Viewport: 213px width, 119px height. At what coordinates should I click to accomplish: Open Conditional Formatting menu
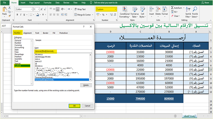pos(125,12)
